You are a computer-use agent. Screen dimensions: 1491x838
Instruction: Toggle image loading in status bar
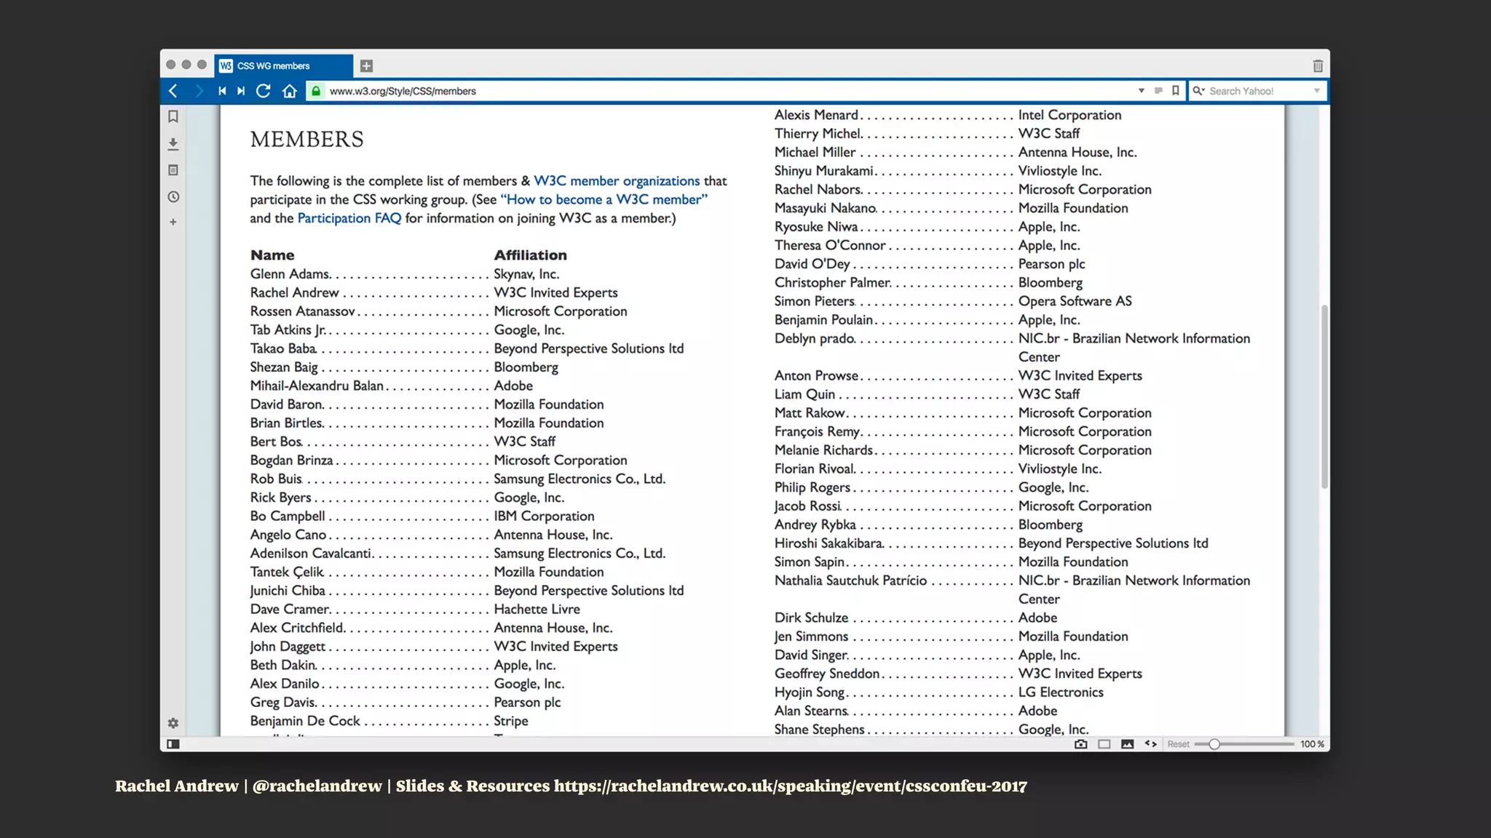tap(1128, 744)
